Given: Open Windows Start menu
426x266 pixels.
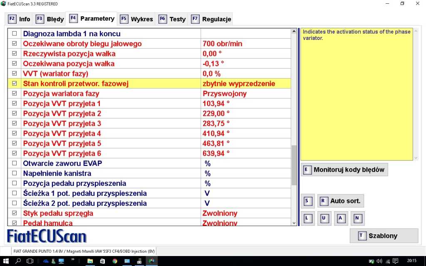Looking at the screenshot, I should [x=6, y=261].
